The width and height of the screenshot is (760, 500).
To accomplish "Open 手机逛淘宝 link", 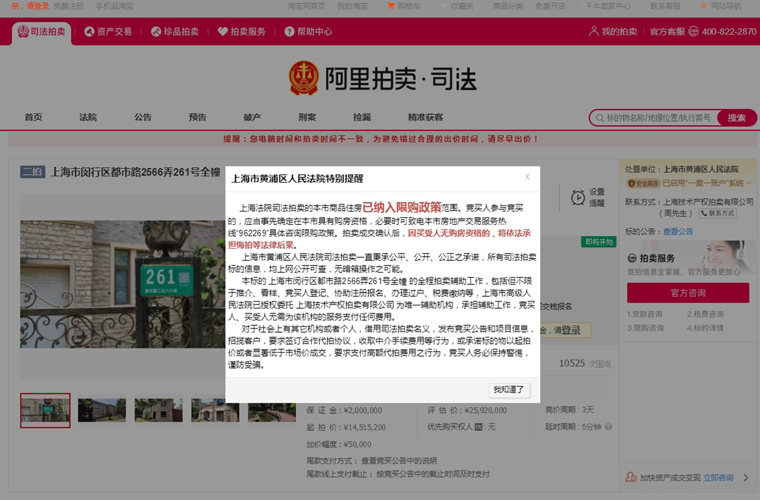I will click(114, 6).
